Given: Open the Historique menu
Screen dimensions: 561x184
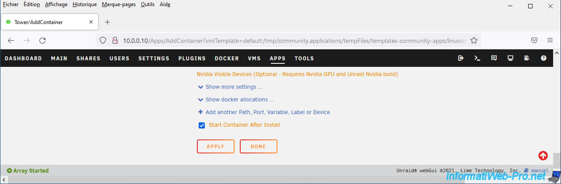Looking at the screenshot, I should (84, 4).
